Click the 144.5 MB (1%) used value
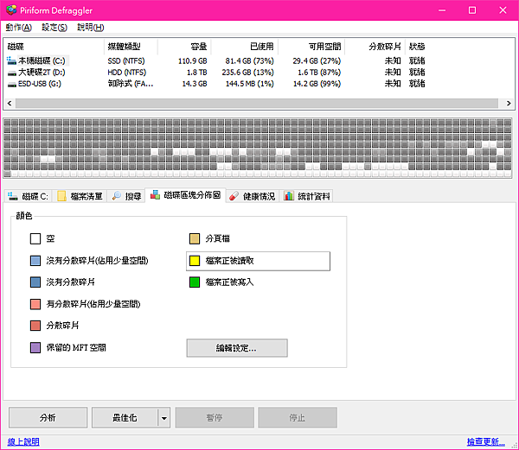 click(250, 84)
